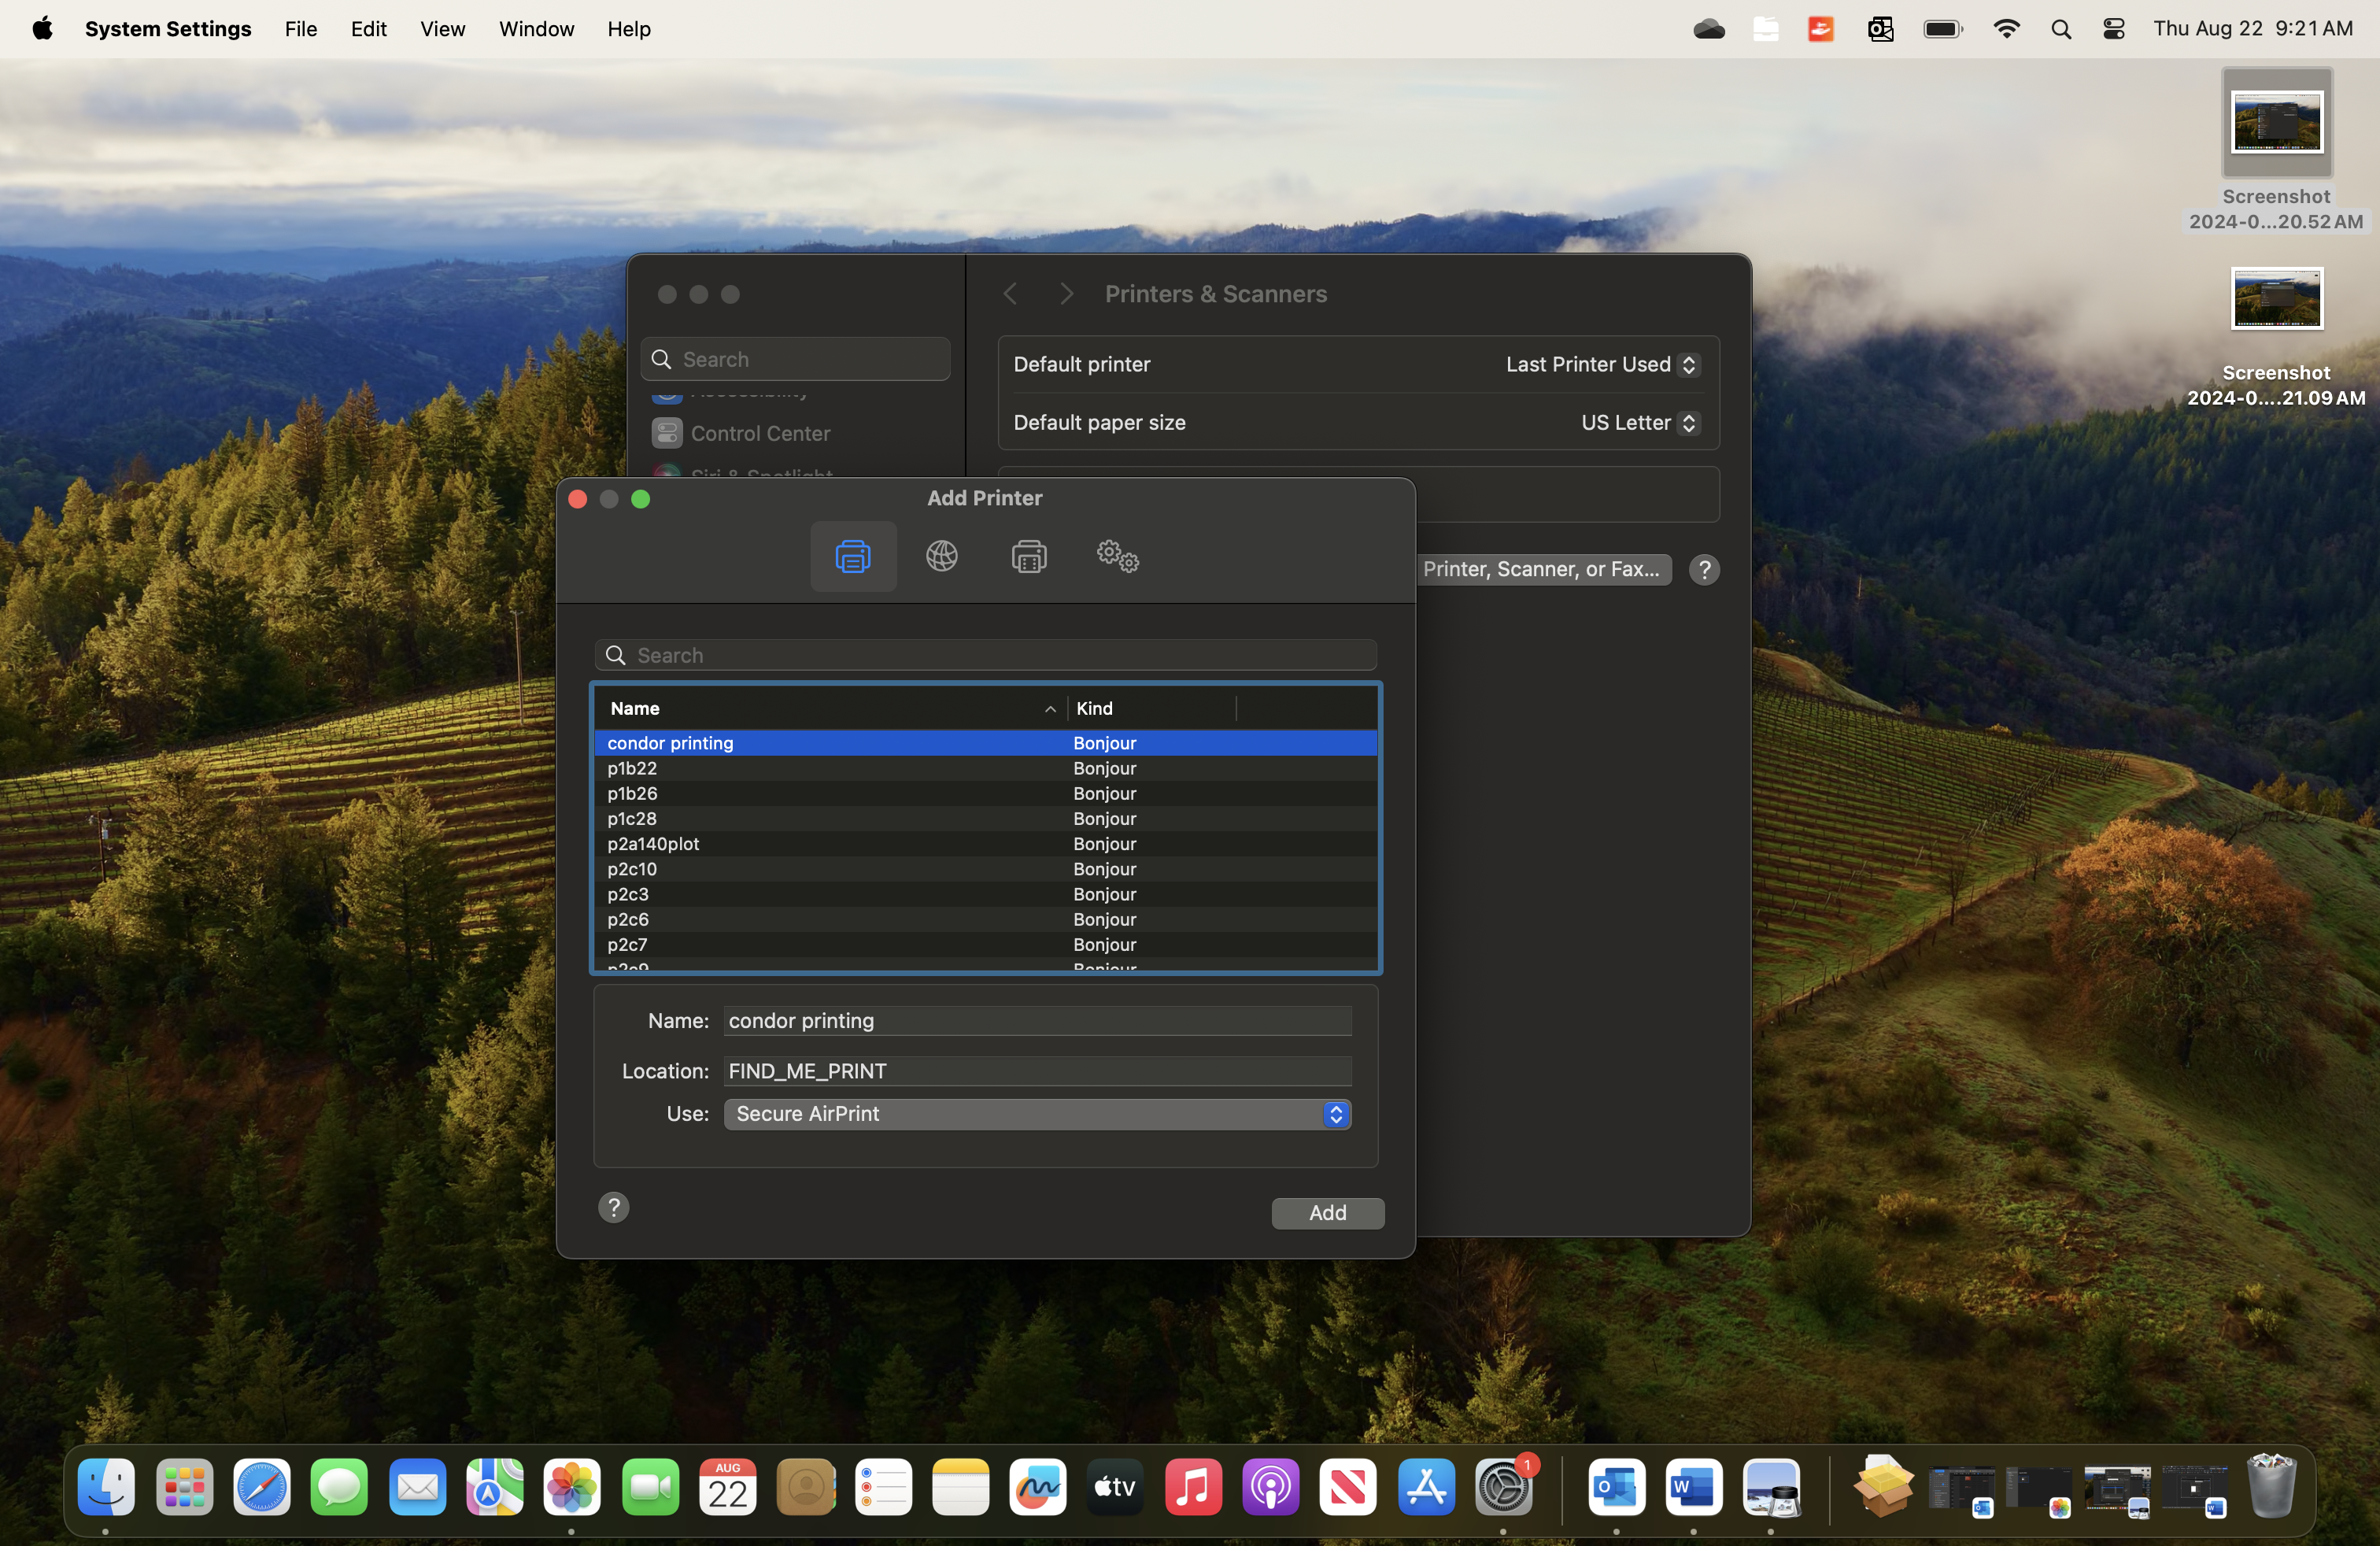Image resolution: width=2380 pixels, height=1546 pixels.
Task: Select printer p1c28 in the list
Action: [986, 818]
